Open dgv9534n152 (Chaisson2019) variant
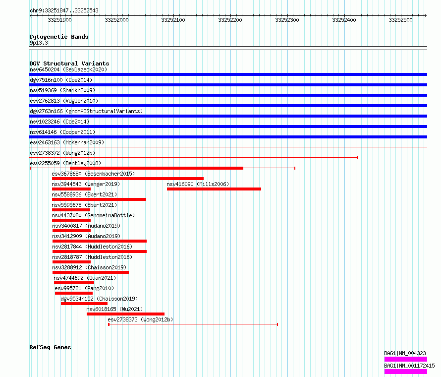The image size is (441, 377). [x=99, y=299]
